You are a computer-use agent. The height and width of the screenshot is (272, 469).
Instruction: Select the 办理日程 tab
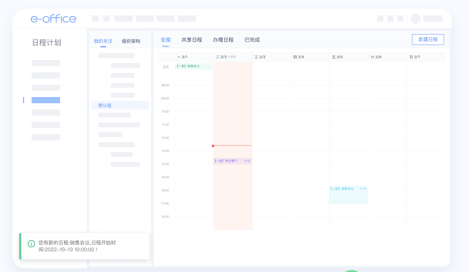tap(223, 40)
